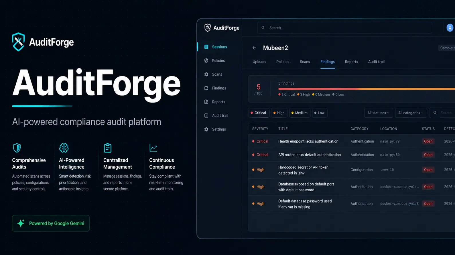Click finding 'Health endpoint lacks authentication'
The width and height of the screenshot is (455, 255).
[x=308, y=141]
